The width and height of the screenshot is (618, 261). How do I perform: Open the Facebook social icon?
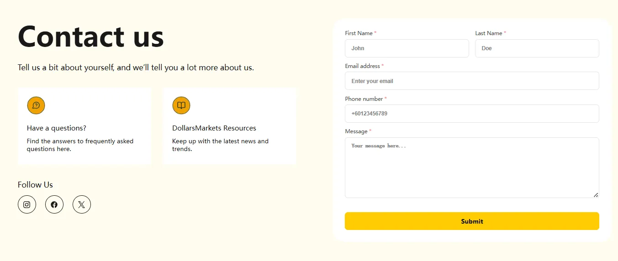54,204
